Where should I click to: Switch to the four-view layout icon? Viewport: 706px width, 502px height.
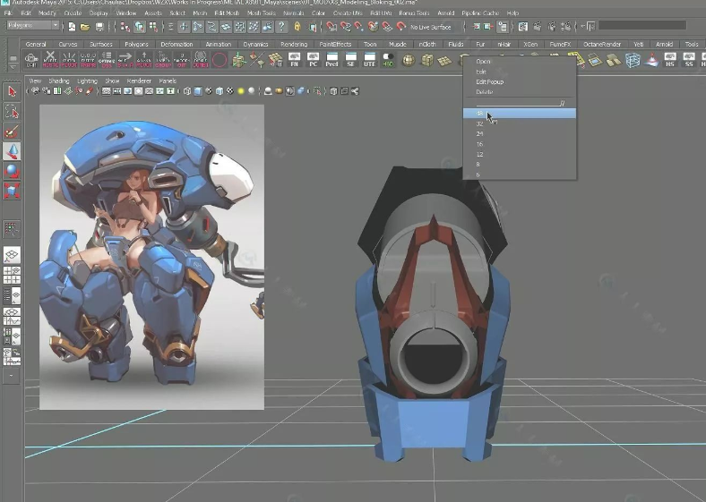pos(12,275)
